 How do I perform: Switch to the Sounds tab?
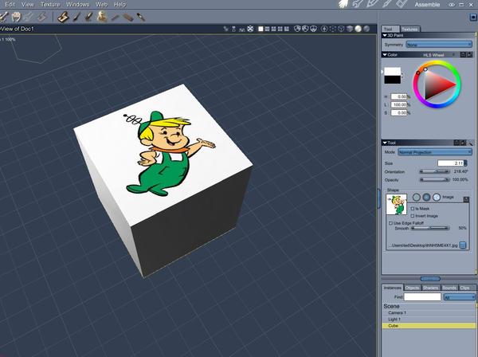pos(449,288)
